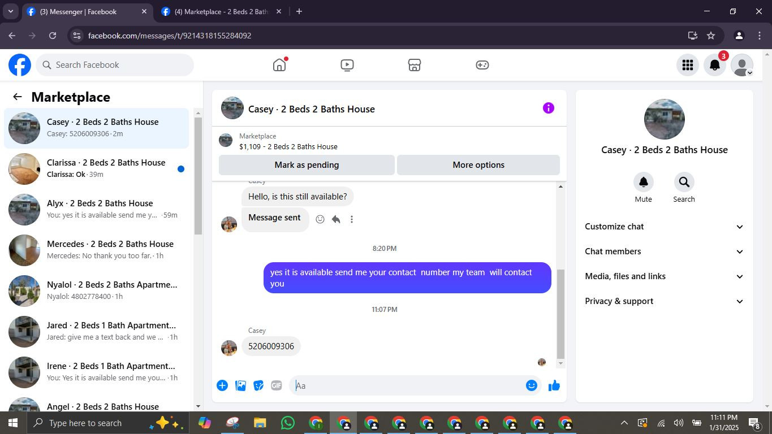The width and height of the screenshot is (772, 434).
Task: Expand Media, files and links section
Action: (665, 276)
